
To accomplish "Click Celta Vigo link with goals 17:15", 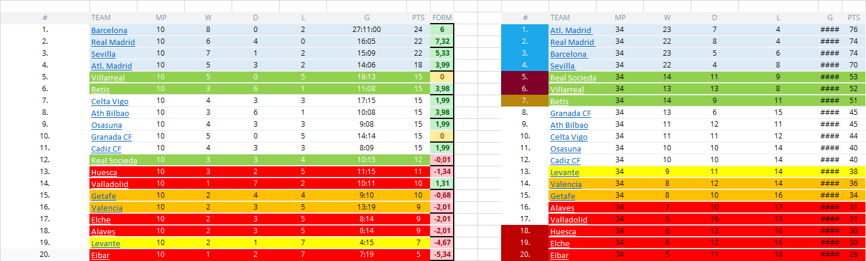I will click(x=110, y=101).
